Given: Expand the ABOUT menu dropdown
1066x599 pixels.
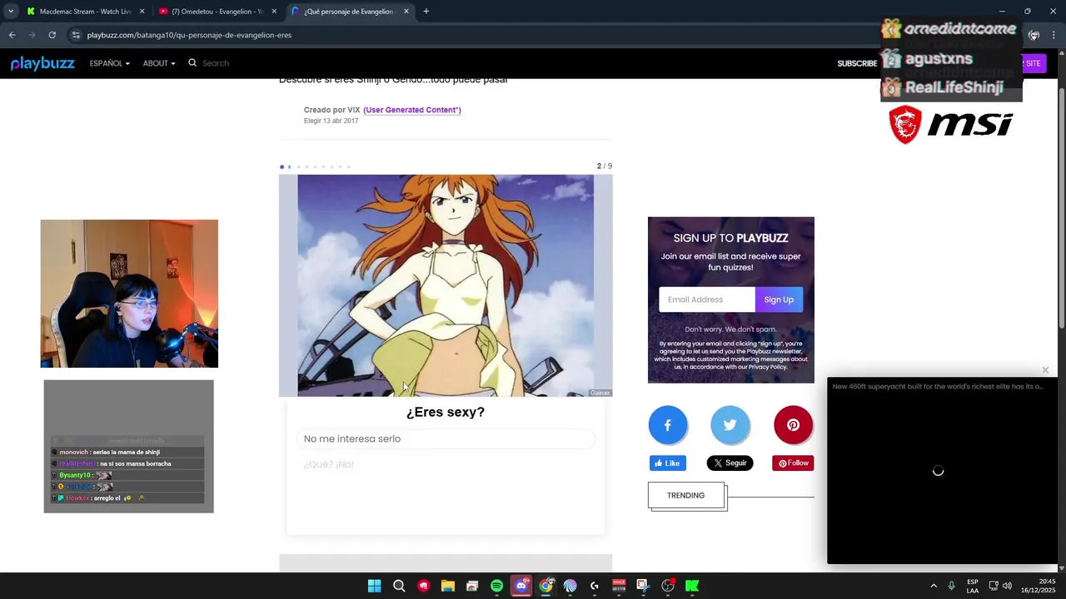Looking at the screenshot, I should 158,63.
